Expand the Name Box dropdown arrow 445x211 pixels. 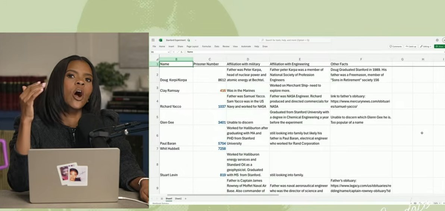pos(169,52)
